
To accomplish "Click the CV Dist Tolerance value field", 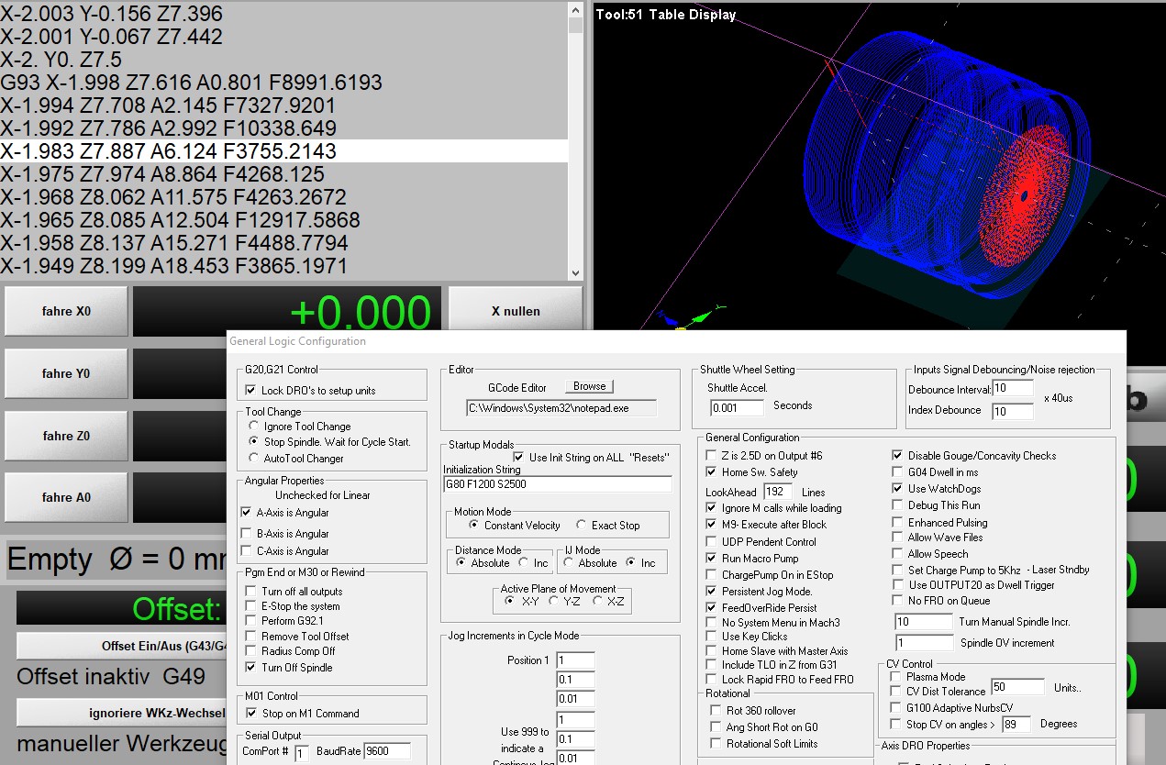I will pyautogui.click(x=1017, y=687).
